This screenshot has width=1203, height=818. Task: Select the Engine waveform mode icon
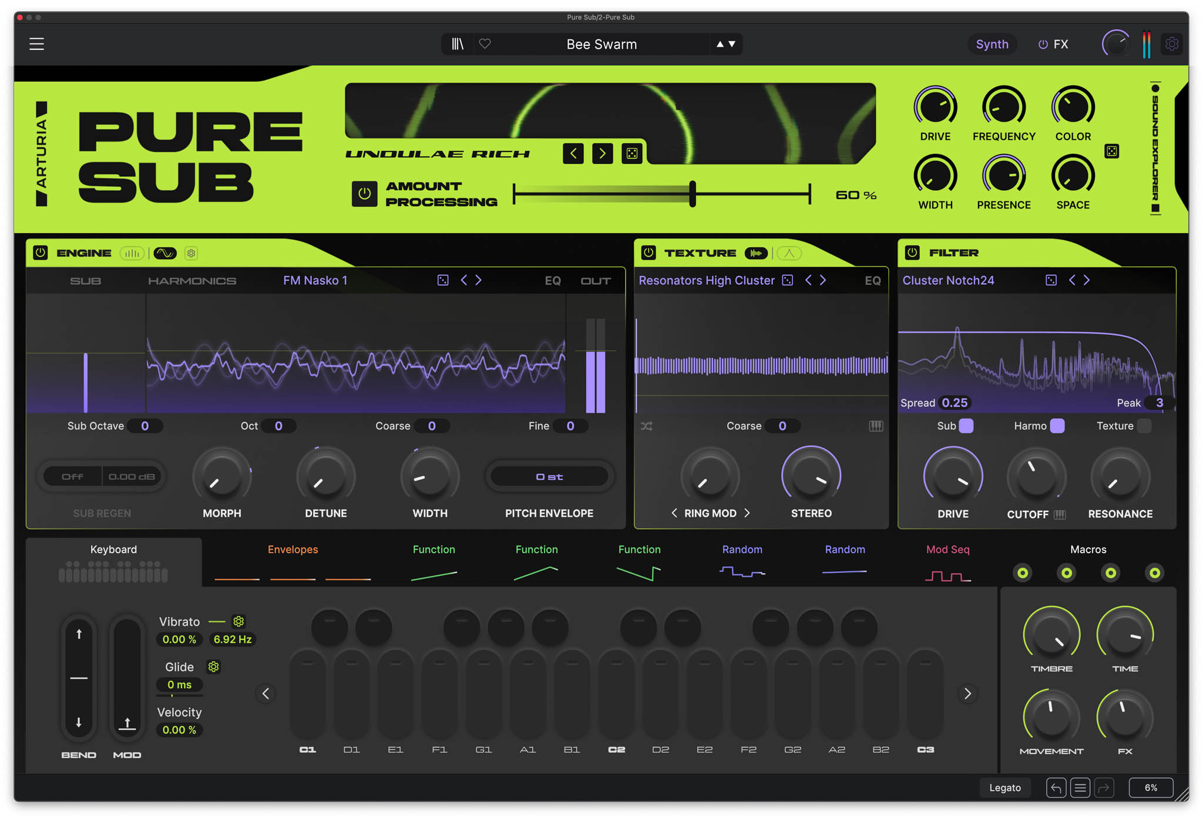165,253
